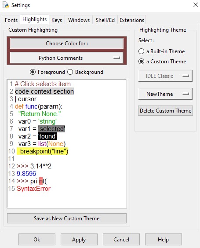Choose the a Custom Theme option
Screen dimensions: 200x248
141,62
